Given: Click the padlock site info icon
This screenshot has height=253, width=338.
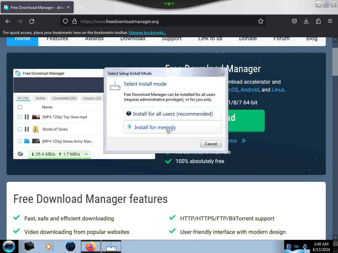Looking at the screenshot, I should point(75,21).
